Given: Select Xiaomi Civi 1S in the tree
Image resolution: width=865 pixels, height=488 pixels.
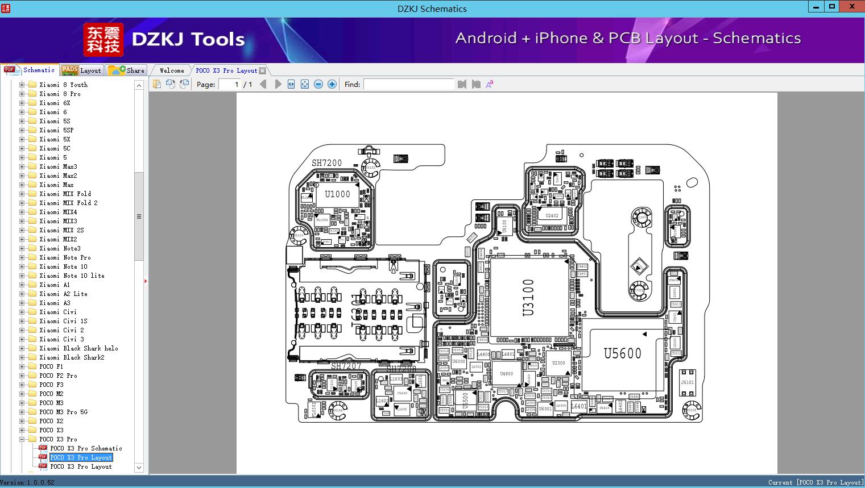Looking at the screenshot, I should (63, 321).
